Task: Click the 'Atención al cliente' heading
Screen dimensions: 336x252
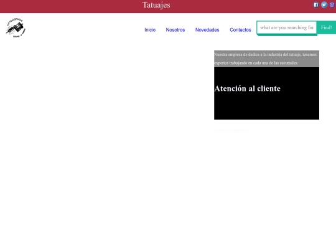Action: tap(247, 88)
